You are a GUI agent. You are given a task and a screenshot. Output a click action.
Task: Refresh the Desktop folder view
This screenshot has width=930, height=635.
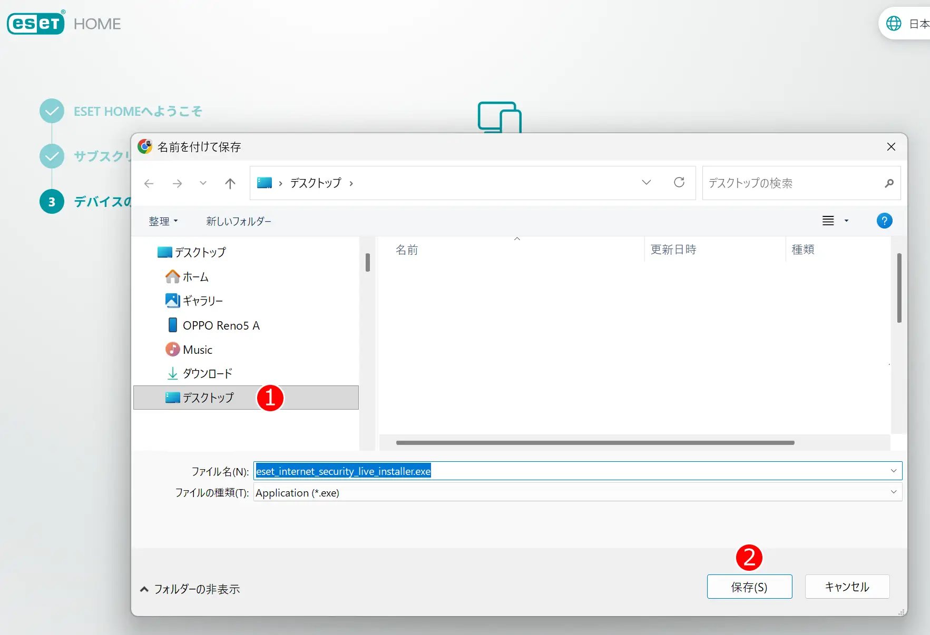(x=679, y=182)
